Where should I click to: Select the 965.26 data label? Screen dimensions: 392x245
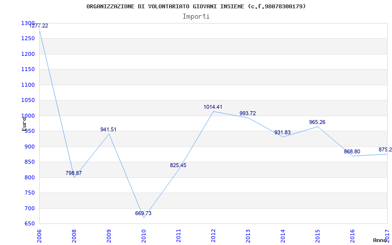pos(317,122)
